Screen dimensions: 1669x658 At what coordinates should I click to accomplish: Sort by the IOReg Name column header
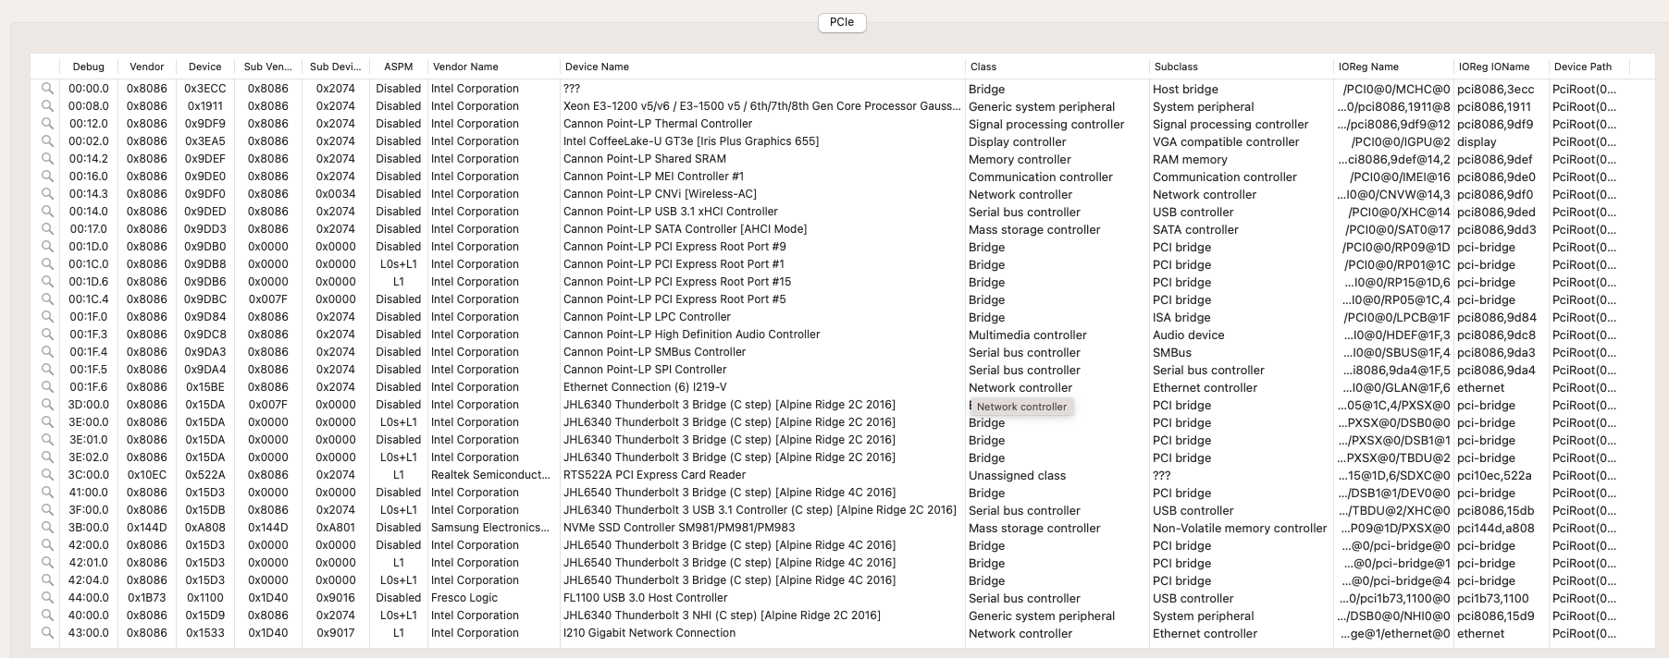coord(1394,67)
